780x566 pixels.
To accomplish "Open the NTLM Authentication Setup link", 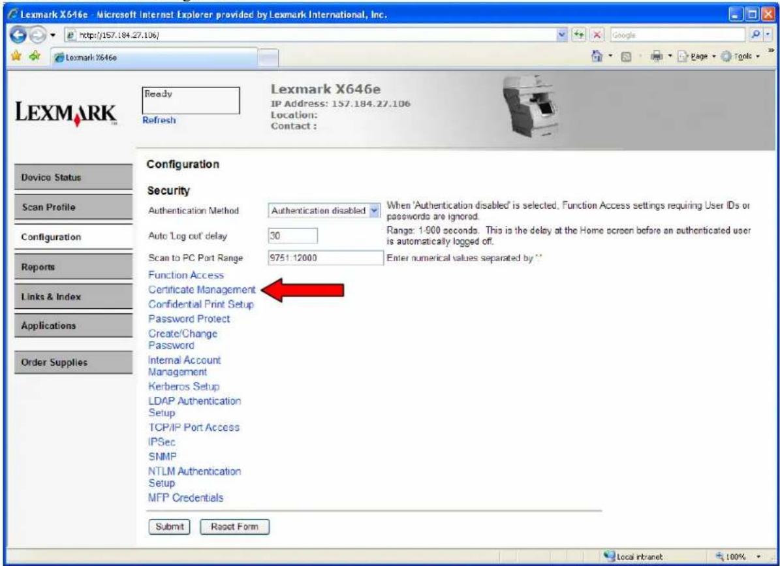I will (195, 477).
